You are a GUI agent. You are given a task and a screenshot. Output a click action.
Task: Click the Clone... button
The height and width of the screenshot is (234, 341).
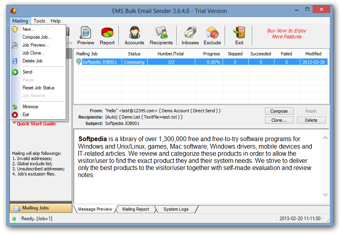click(x=279, y=120)
